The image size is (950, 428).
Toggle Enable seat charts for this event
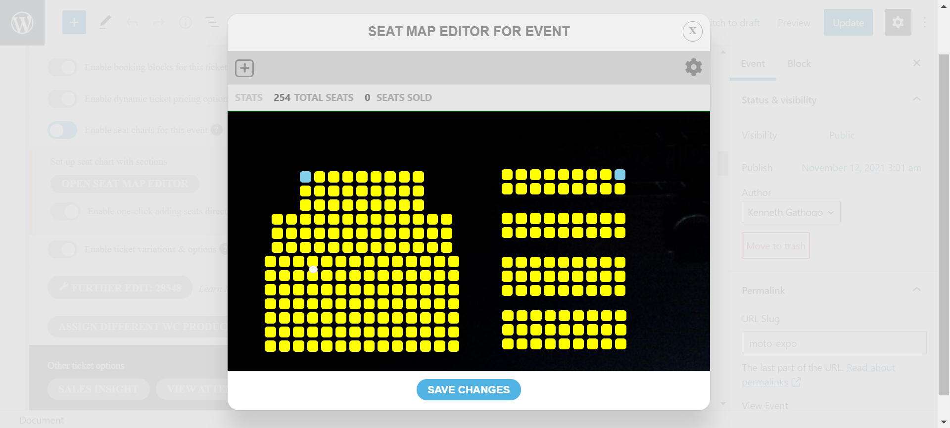point(62,130)
